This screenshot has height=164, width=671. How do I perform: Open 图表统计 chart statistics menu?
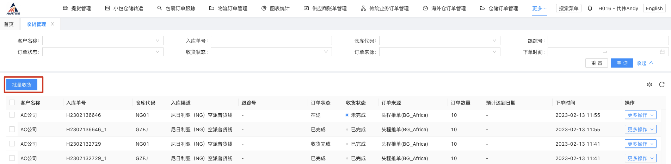276,8
